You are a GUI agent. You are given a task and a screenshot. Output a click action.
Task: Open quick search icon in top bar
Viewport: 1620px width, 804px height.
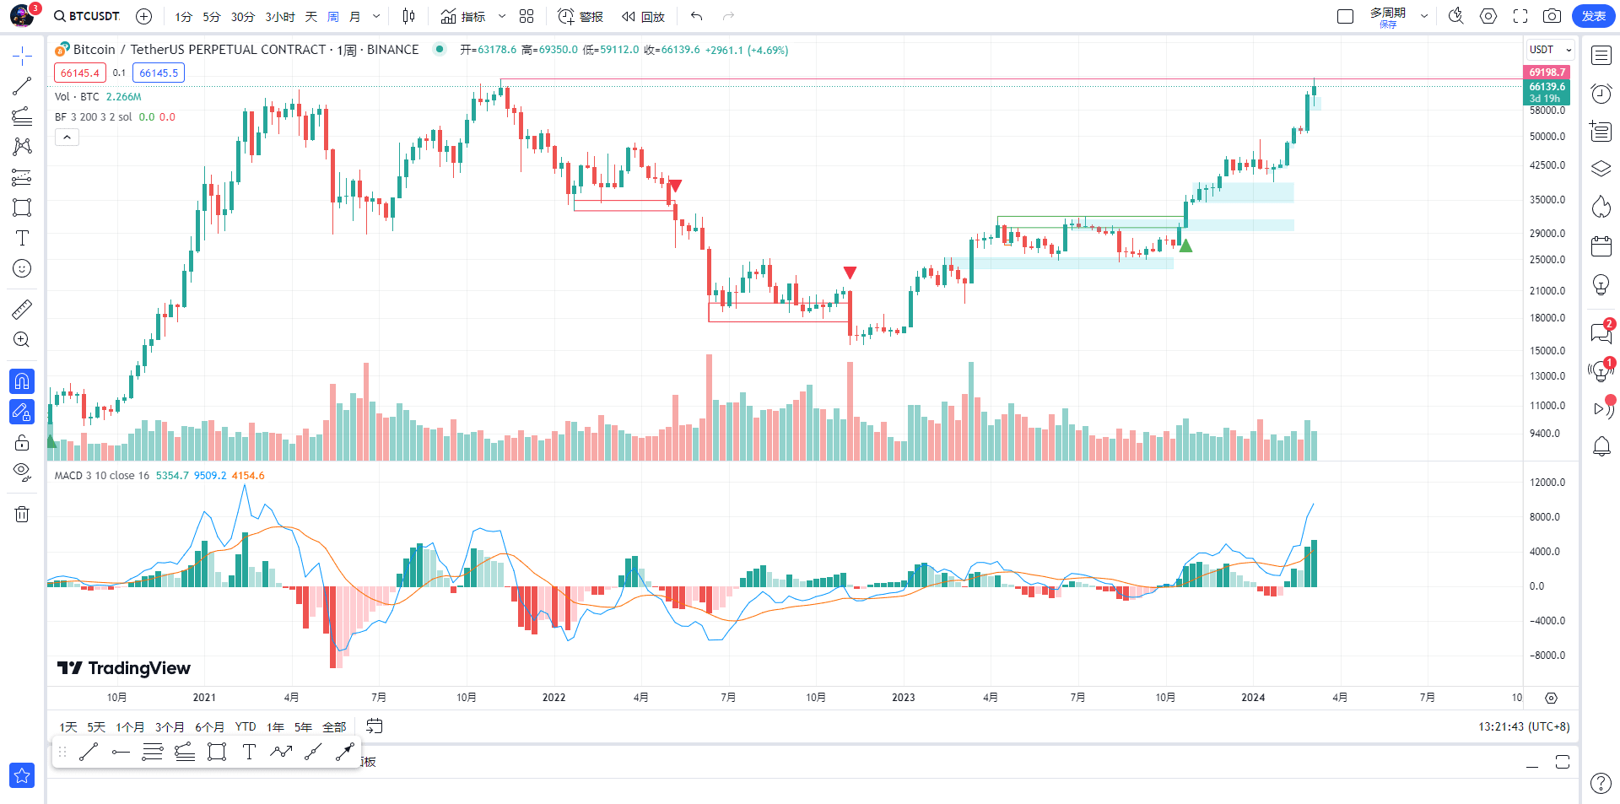1456,16
